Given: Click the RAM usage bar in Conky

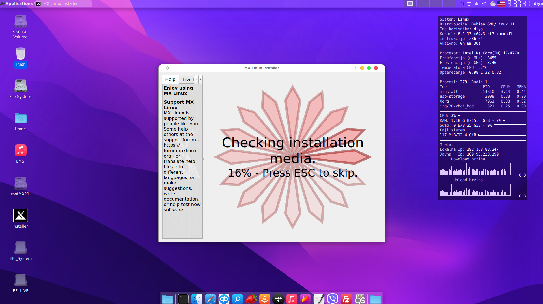Looking at the screenshot, I should (x=514, y=120).
